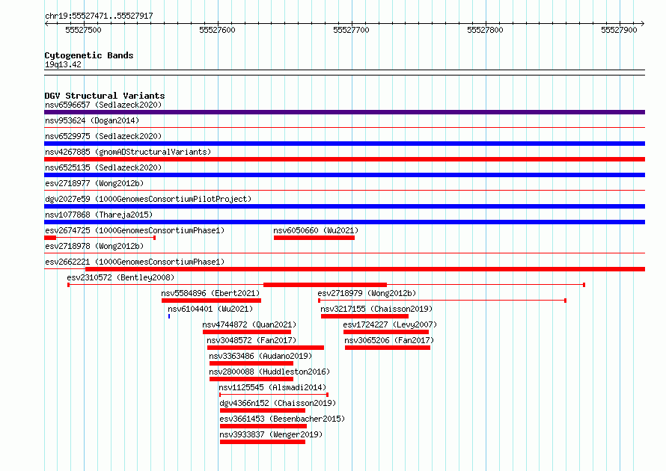Select the red bar under nsv3217155

[x=365, y=316]
